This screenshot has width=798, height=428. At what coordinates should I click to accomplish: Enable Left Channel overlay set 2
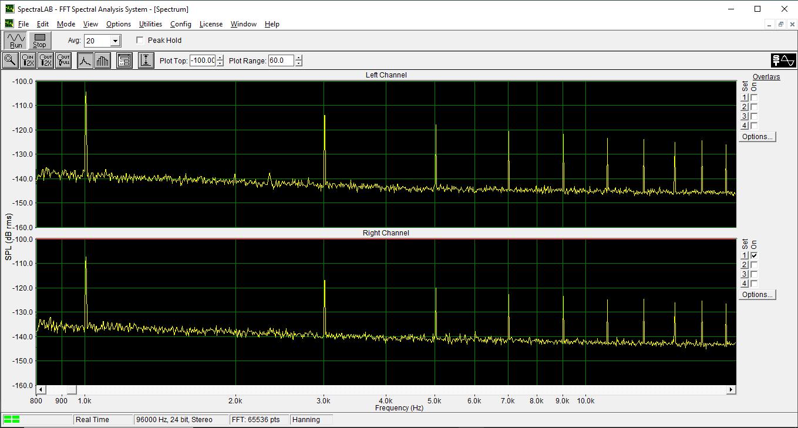754,107
